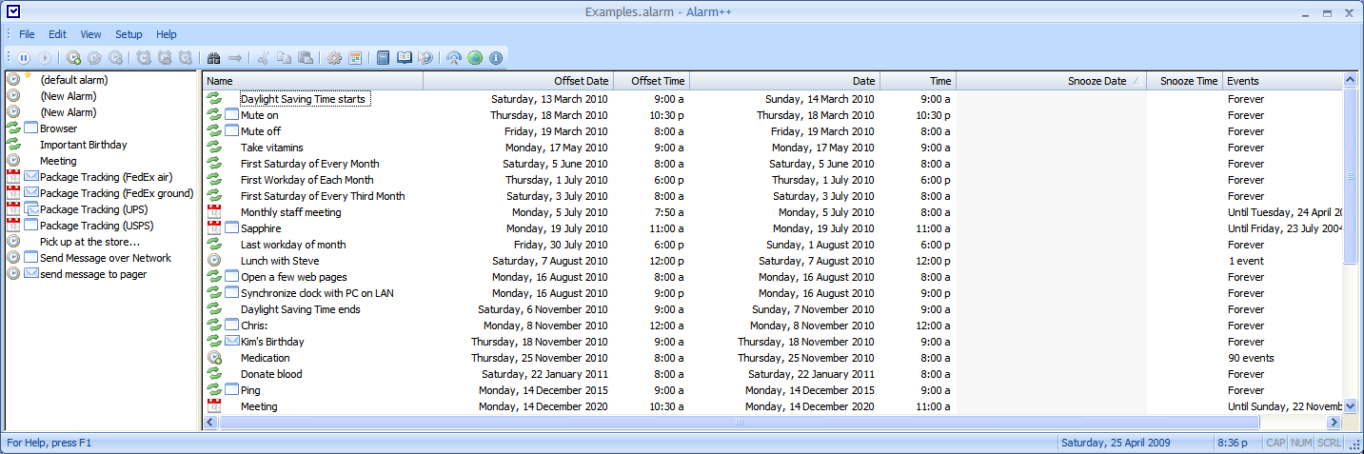Sort list by Snooze Date column header
The image size is (1364, 454).
coord(1051,81)
